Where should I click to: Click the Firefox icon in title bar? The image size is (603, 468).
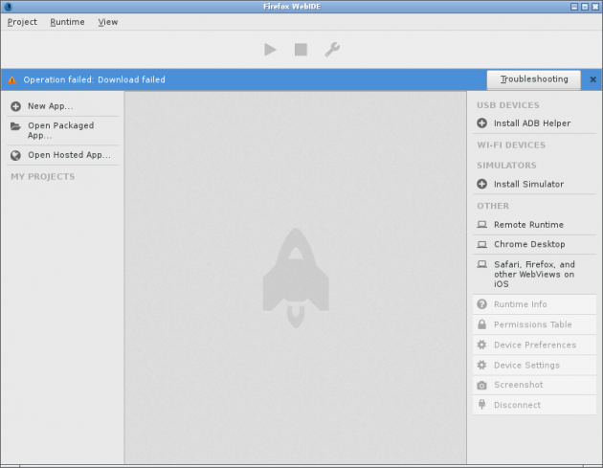[x=8, y=7]
